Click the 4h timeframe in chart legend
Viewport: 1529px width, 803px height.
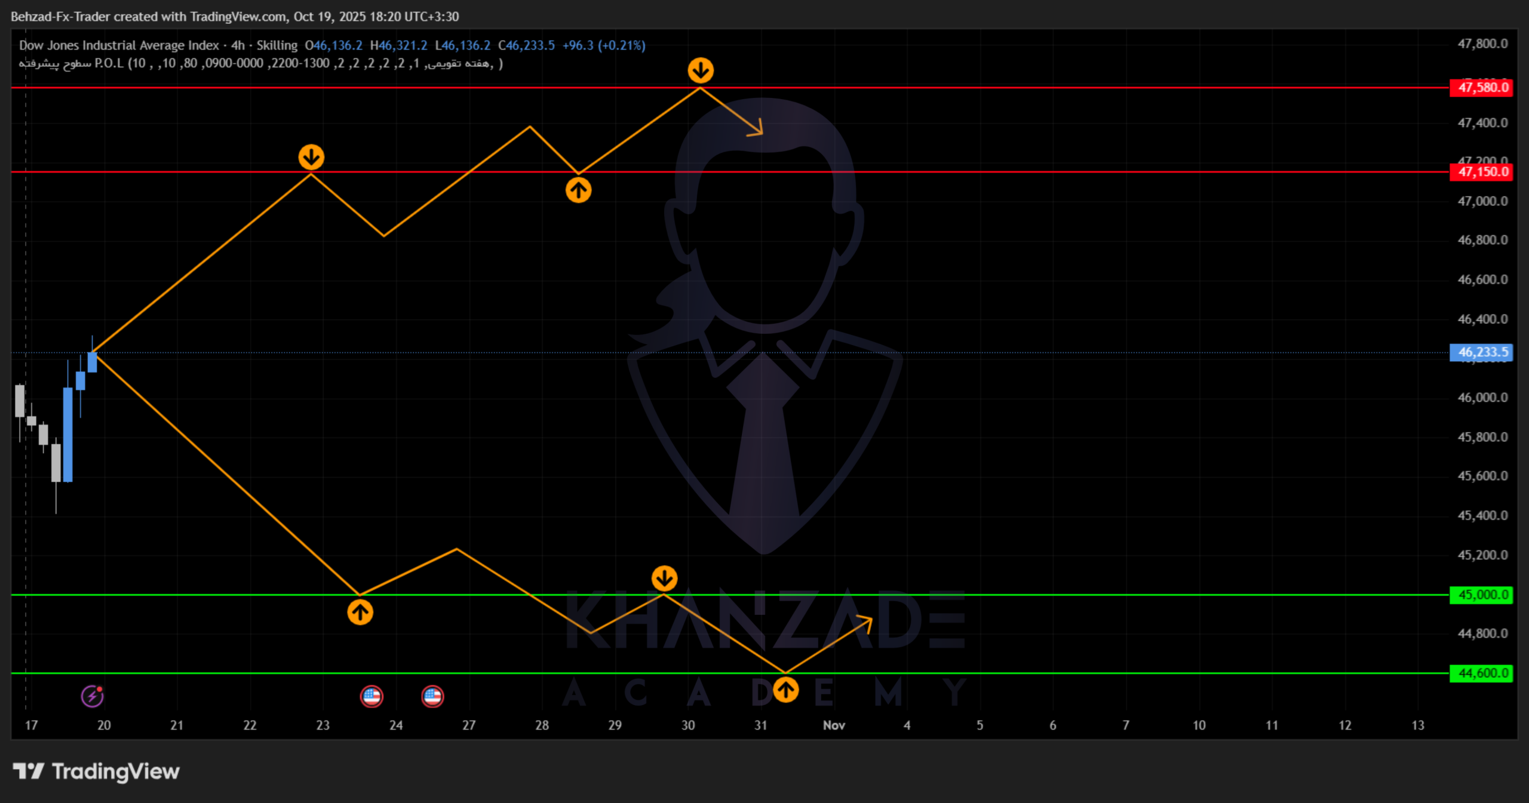pos(238,45)
